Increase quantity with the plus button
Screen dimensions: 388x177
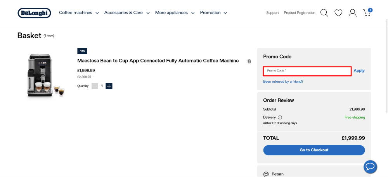(109, 86)
